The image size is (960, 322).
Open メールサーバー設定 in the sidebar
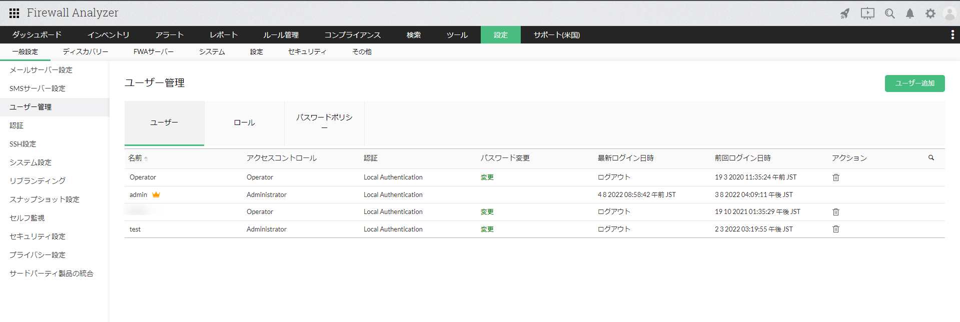41,70
